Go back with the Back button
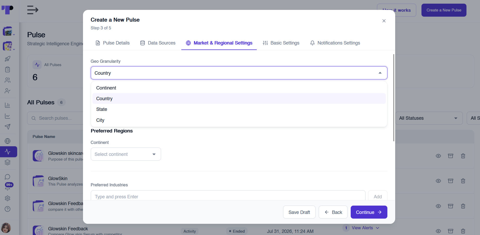Image resolution: width=480 pixels, height=235 pixels. (x=333, y=212)
